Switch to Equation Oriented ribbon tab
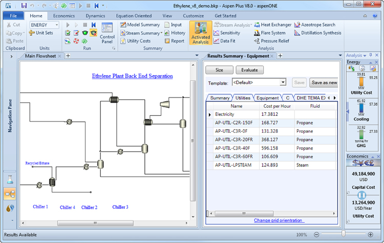The image size is (384, 243). (x=134, y=16)
